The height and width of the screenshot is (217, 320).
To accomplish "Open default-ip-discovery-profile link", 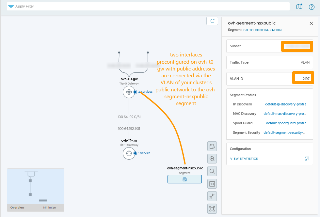I will [286, 104].
